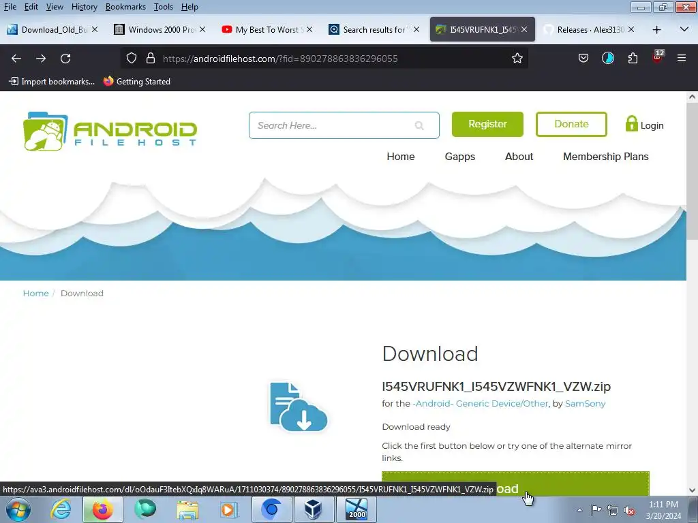Image resolution: width=698 pixels, height=523 pixels.
Task: Click the Home navigation link
Action: [x=401, y=157]
